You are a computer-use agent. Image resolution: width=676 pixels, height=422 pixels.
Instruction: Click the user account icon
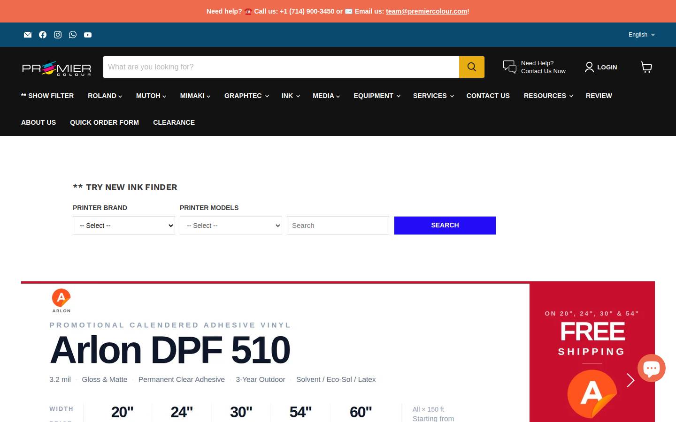pos(589,67)
